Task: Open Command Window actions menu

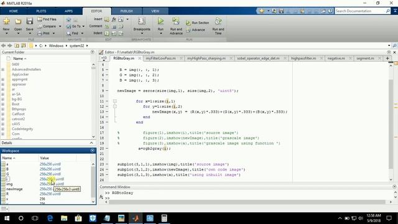Action: (394, 187)
